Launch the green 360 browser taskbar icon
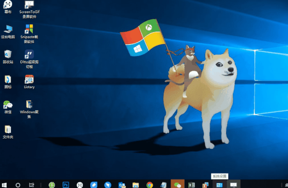The height and width of the screenshot is (188, 288). click(x=52, y=185)
